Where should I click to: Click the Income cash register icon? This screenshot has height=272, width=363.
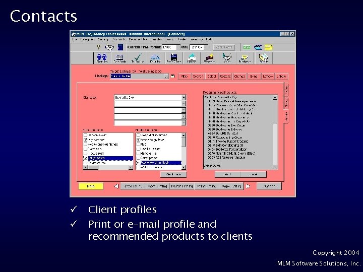coord(192,58)
